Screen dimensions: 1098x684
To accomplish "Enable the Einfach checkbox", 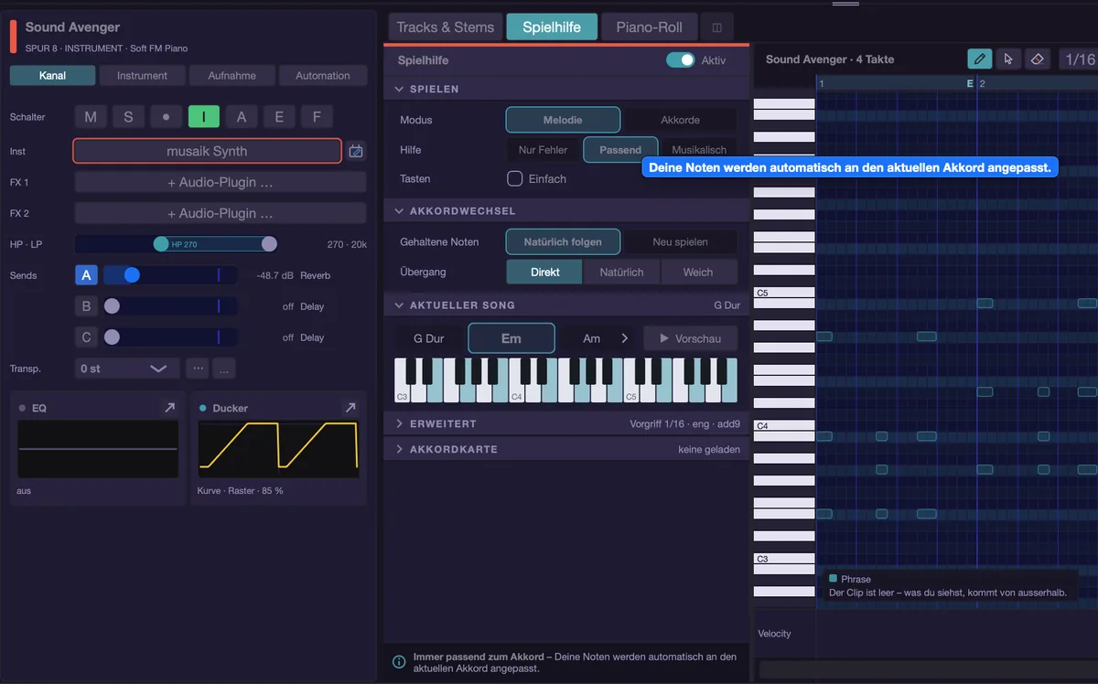I will [x=515, y=179].
